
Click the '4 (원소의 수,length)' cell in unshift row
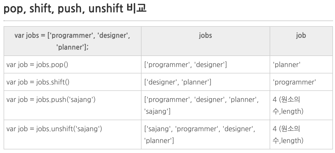click(x=301, y=135)
